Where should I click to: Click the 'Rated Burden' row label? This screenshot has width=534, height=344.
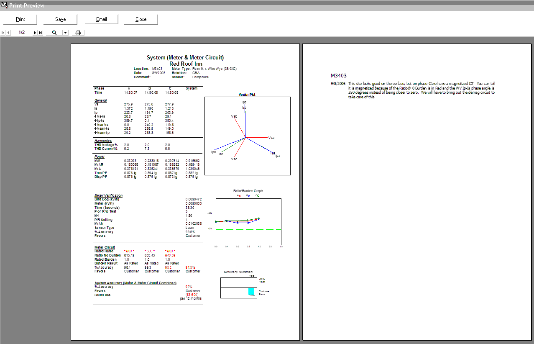(106, 259)
